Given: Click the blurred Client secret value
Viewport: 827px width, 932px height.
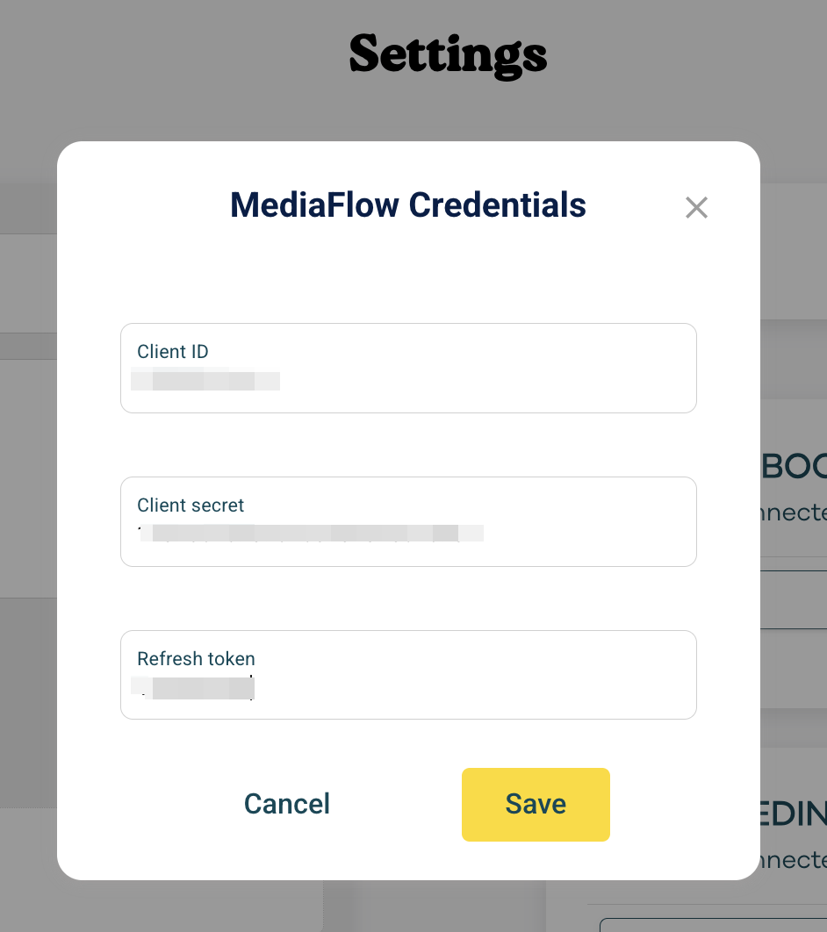Looking at the screenshot, I should (x=311, y=533).
